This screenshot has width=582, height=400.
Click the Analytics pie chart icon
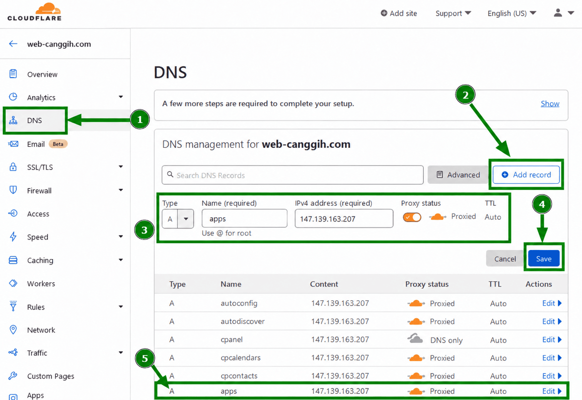tap(13, 97)
